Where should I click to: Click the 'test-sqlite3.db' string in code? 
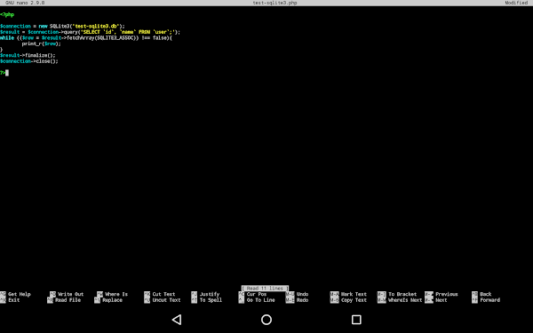[96, 26]
